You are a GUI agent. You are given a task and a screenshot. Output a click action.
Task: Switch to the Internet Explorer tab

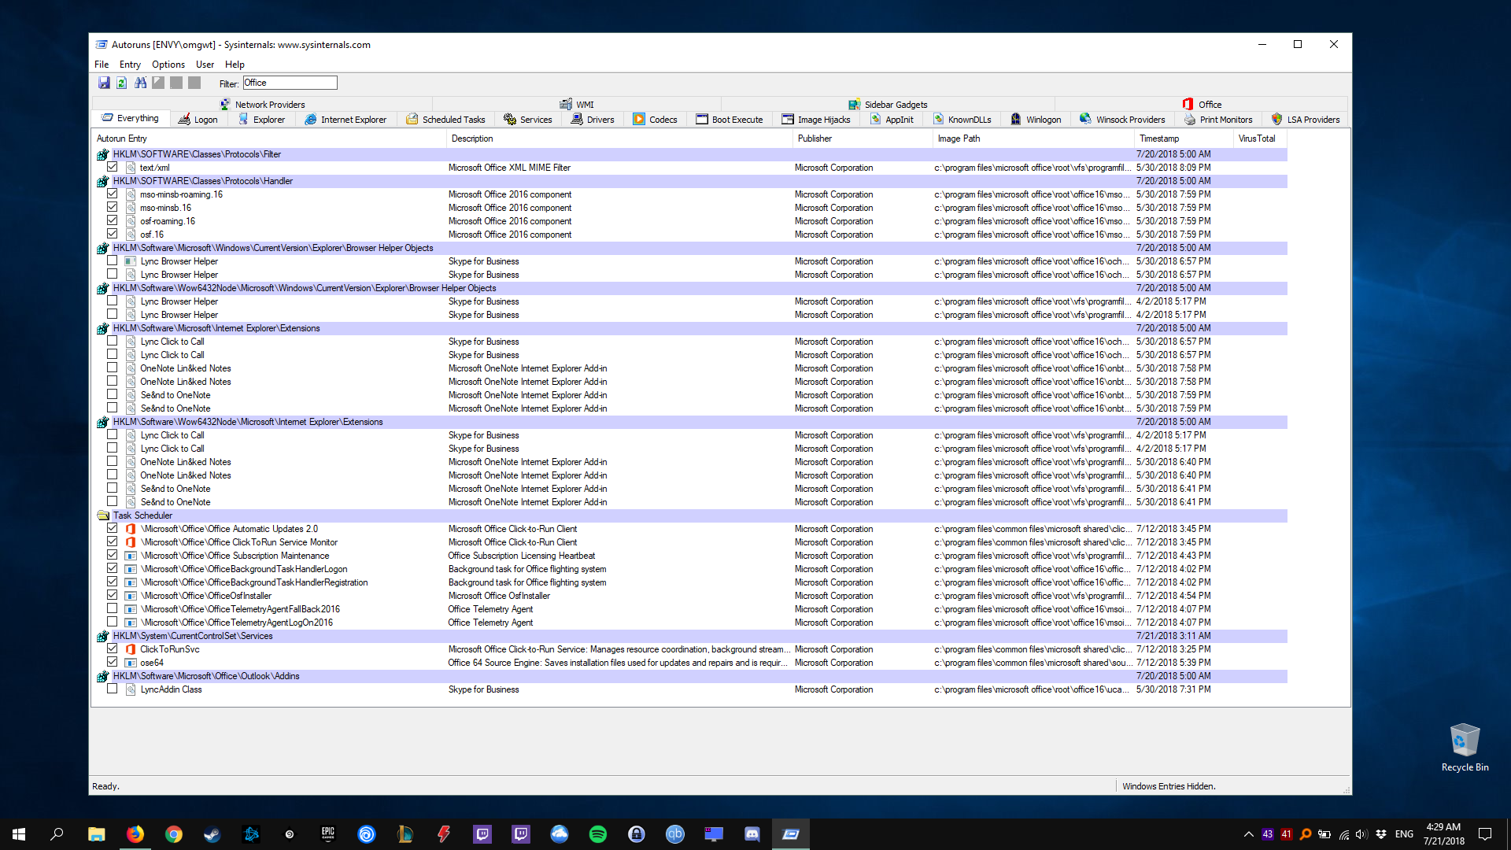345,120
